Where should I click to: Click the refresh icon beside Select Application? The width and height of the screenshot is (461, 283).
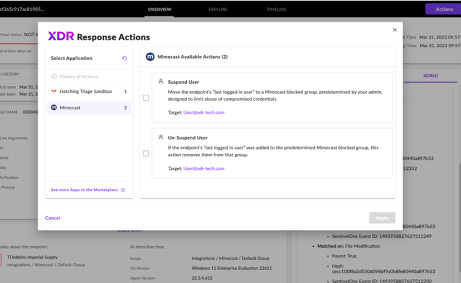coord(124,58)
